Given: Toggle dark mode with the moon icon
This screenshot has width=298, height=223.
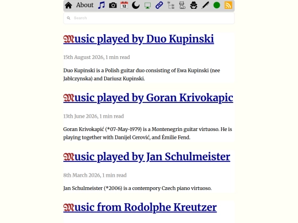Looking at the screenshot, I should [136, 6].
